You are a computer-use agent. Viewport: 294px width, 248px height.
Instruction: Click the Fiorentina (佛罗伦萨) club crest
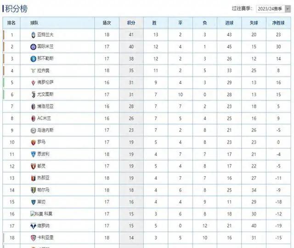[33, 83]
